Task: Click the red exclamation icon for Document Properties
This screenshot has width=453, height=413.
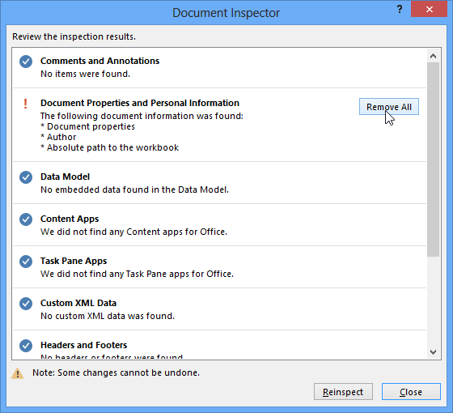Action: click(25, 104)
